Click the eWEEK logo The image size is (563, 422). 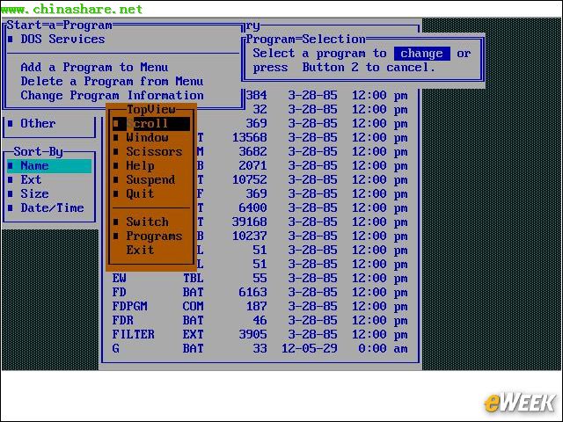[x=520, y=403]
